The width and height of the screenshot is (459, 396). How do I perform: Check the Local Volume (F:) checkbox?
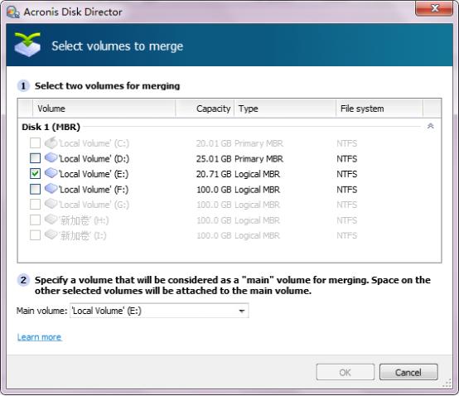point(35,189)
